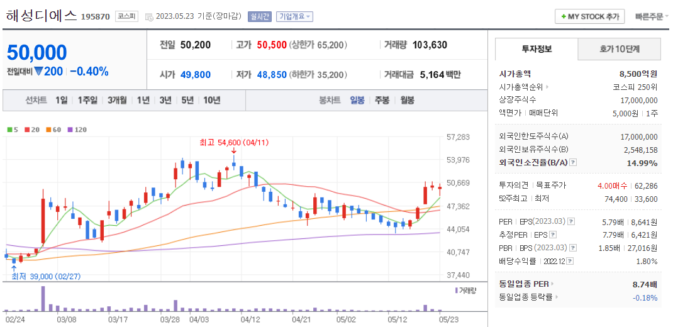Switch to the 호가10단계 tab
The width and height of the screenshot is (673, 327).
(x=620, y=49)
